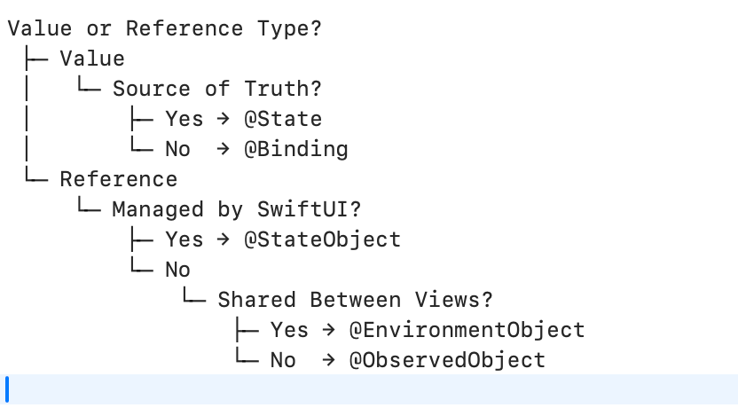The image size is (738, 408).
Task: Click the branch connector before 'Value'
Action: click(36, 59)
